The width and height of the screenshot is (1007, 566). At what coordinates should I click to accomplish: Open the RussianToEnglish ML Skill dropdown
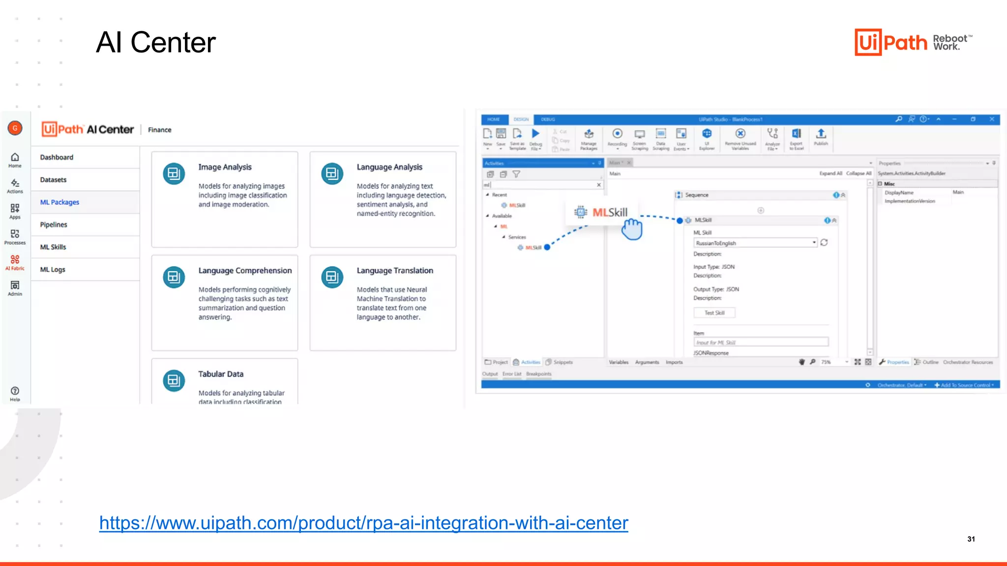point(814,243)
